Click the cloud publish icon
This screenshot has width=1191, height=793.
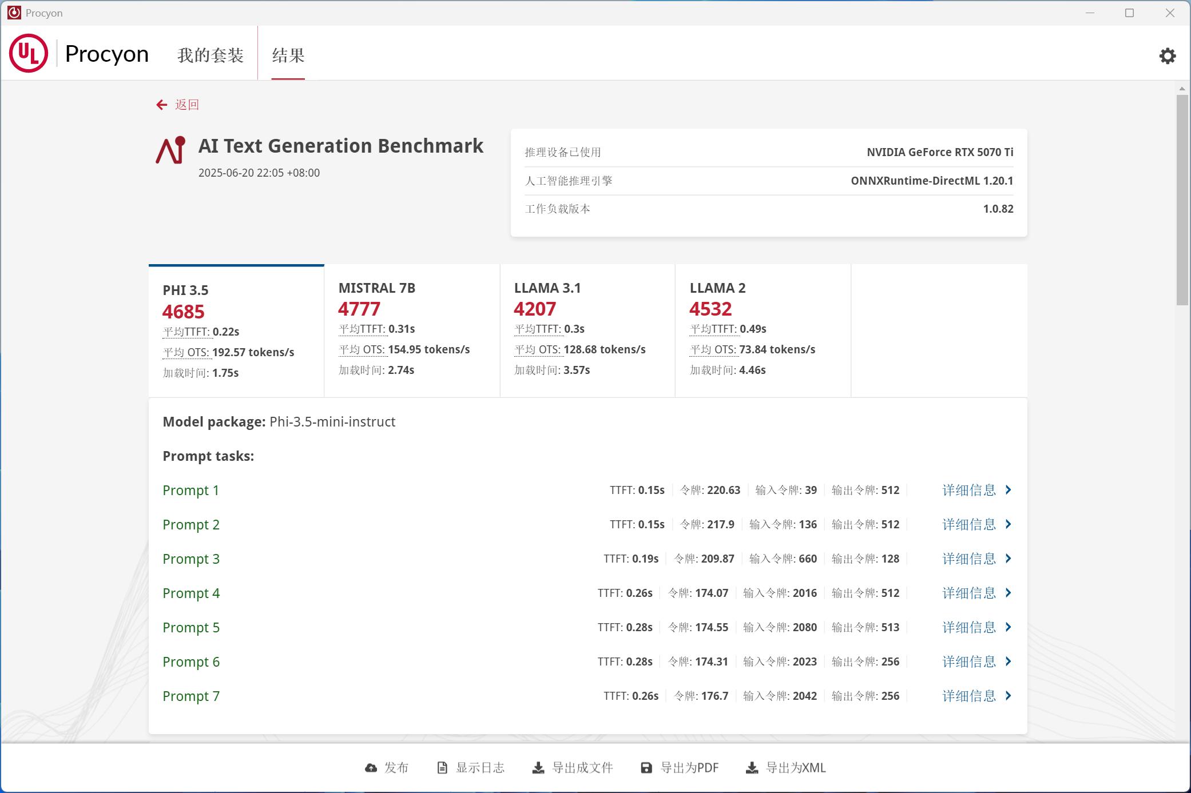click(x=371, y=768)
